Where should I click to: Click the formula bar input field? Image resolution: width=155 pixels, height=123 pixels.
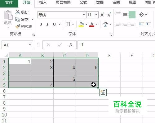pyautogui.click(x=116, y=45)
